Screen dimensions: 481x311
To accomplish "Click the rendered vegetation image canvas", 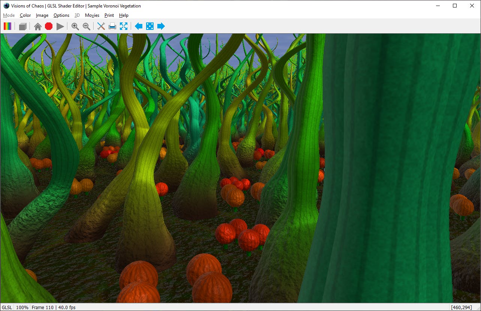I will [x=240, y=168].
